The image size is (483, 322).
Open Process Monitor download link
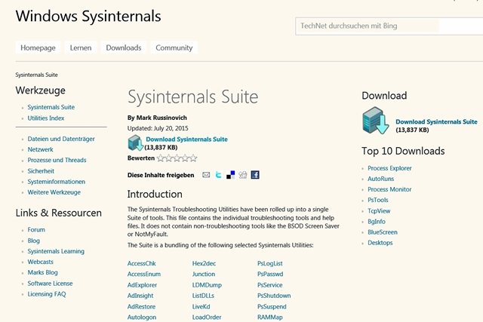pyautogui.click(x=389, y=189)
